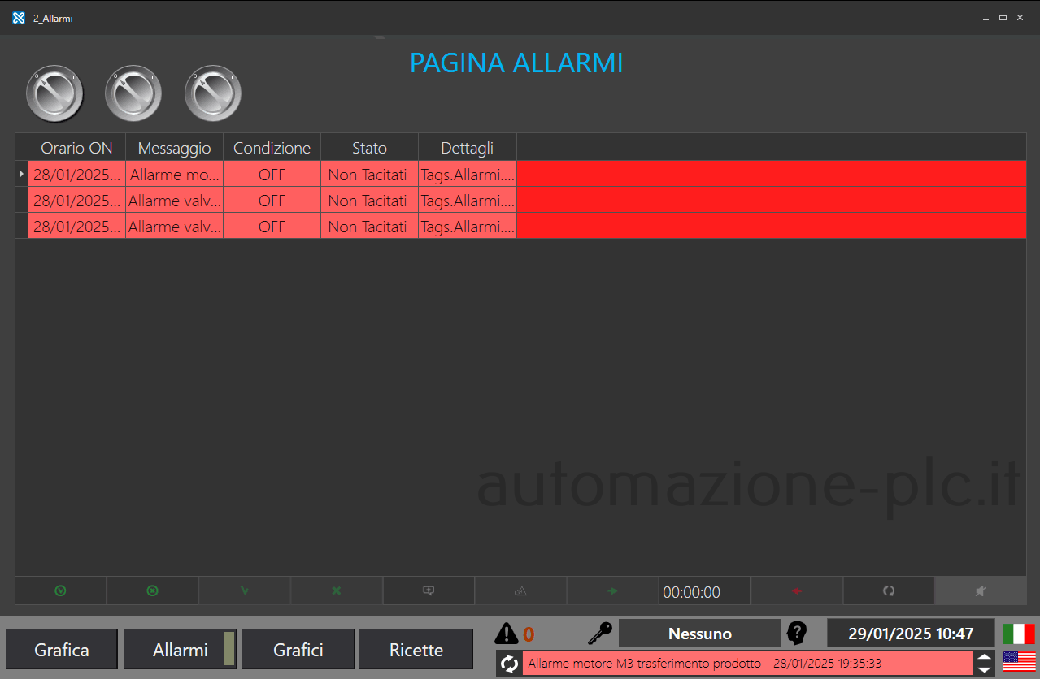Switch language with the US flag

1018,662
